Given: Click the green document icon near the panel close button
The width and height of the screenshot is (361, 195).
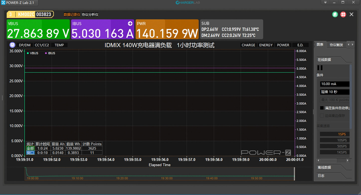Looking at the screenshot, I should tap(335, 14).
